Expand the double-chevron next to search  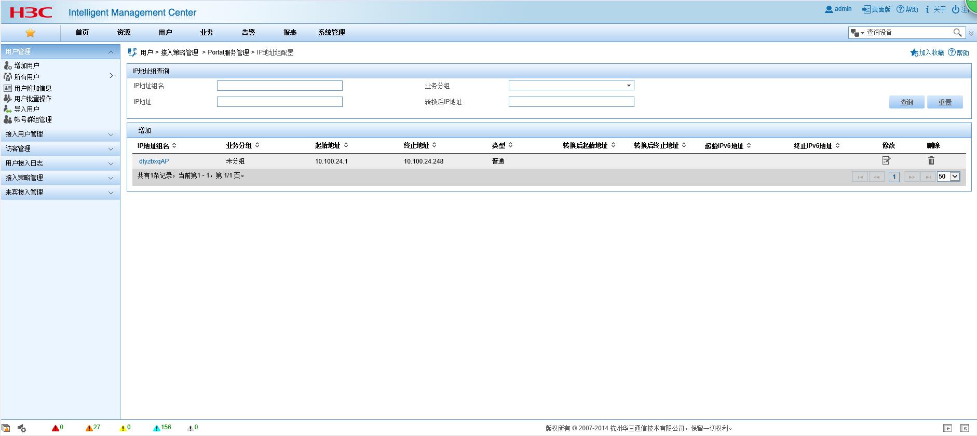(971, 33)
